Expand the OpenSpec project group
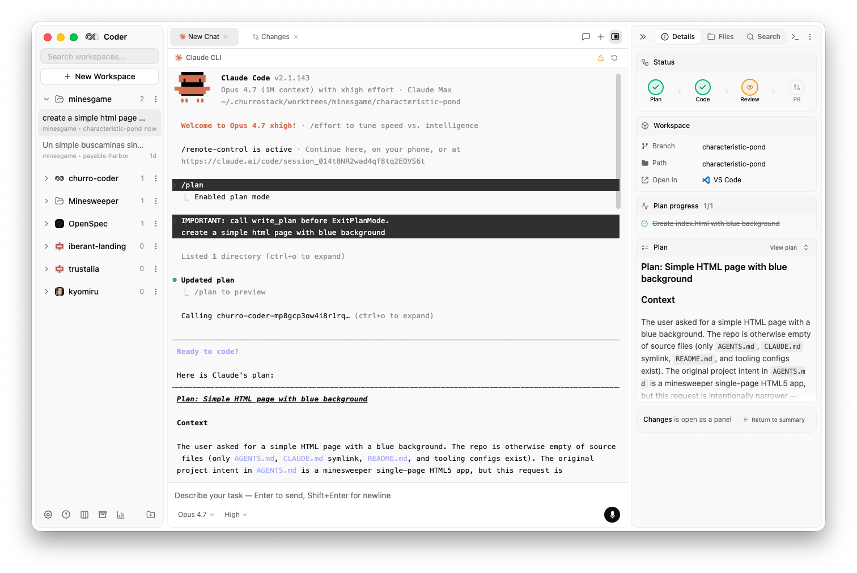The width and height of the screenshot is (857, 573). coord(46,224)
